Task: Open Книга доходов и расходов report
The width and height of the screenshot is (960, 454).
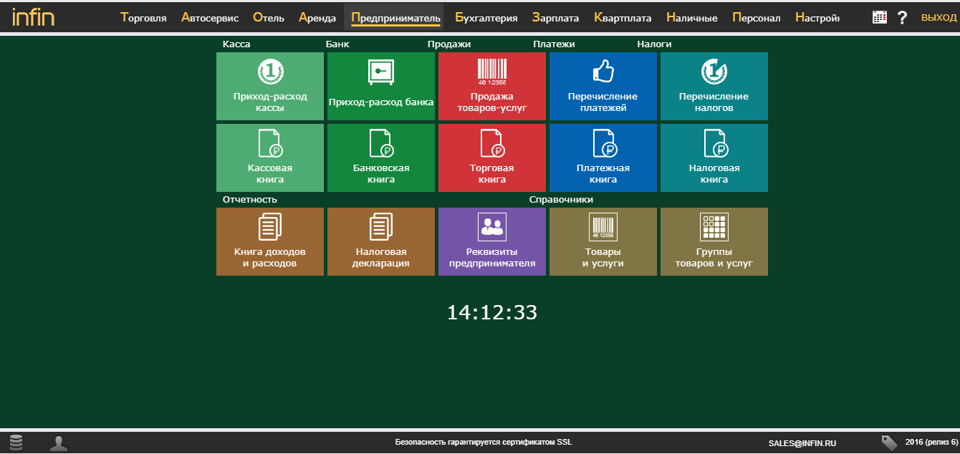Action: [x=270, y=241]
